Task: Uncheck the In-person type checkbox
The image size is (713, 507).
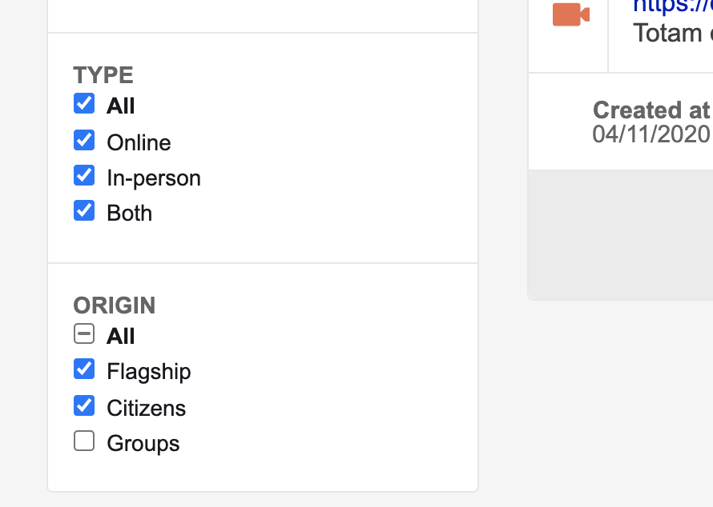Action: click(84, 176)
